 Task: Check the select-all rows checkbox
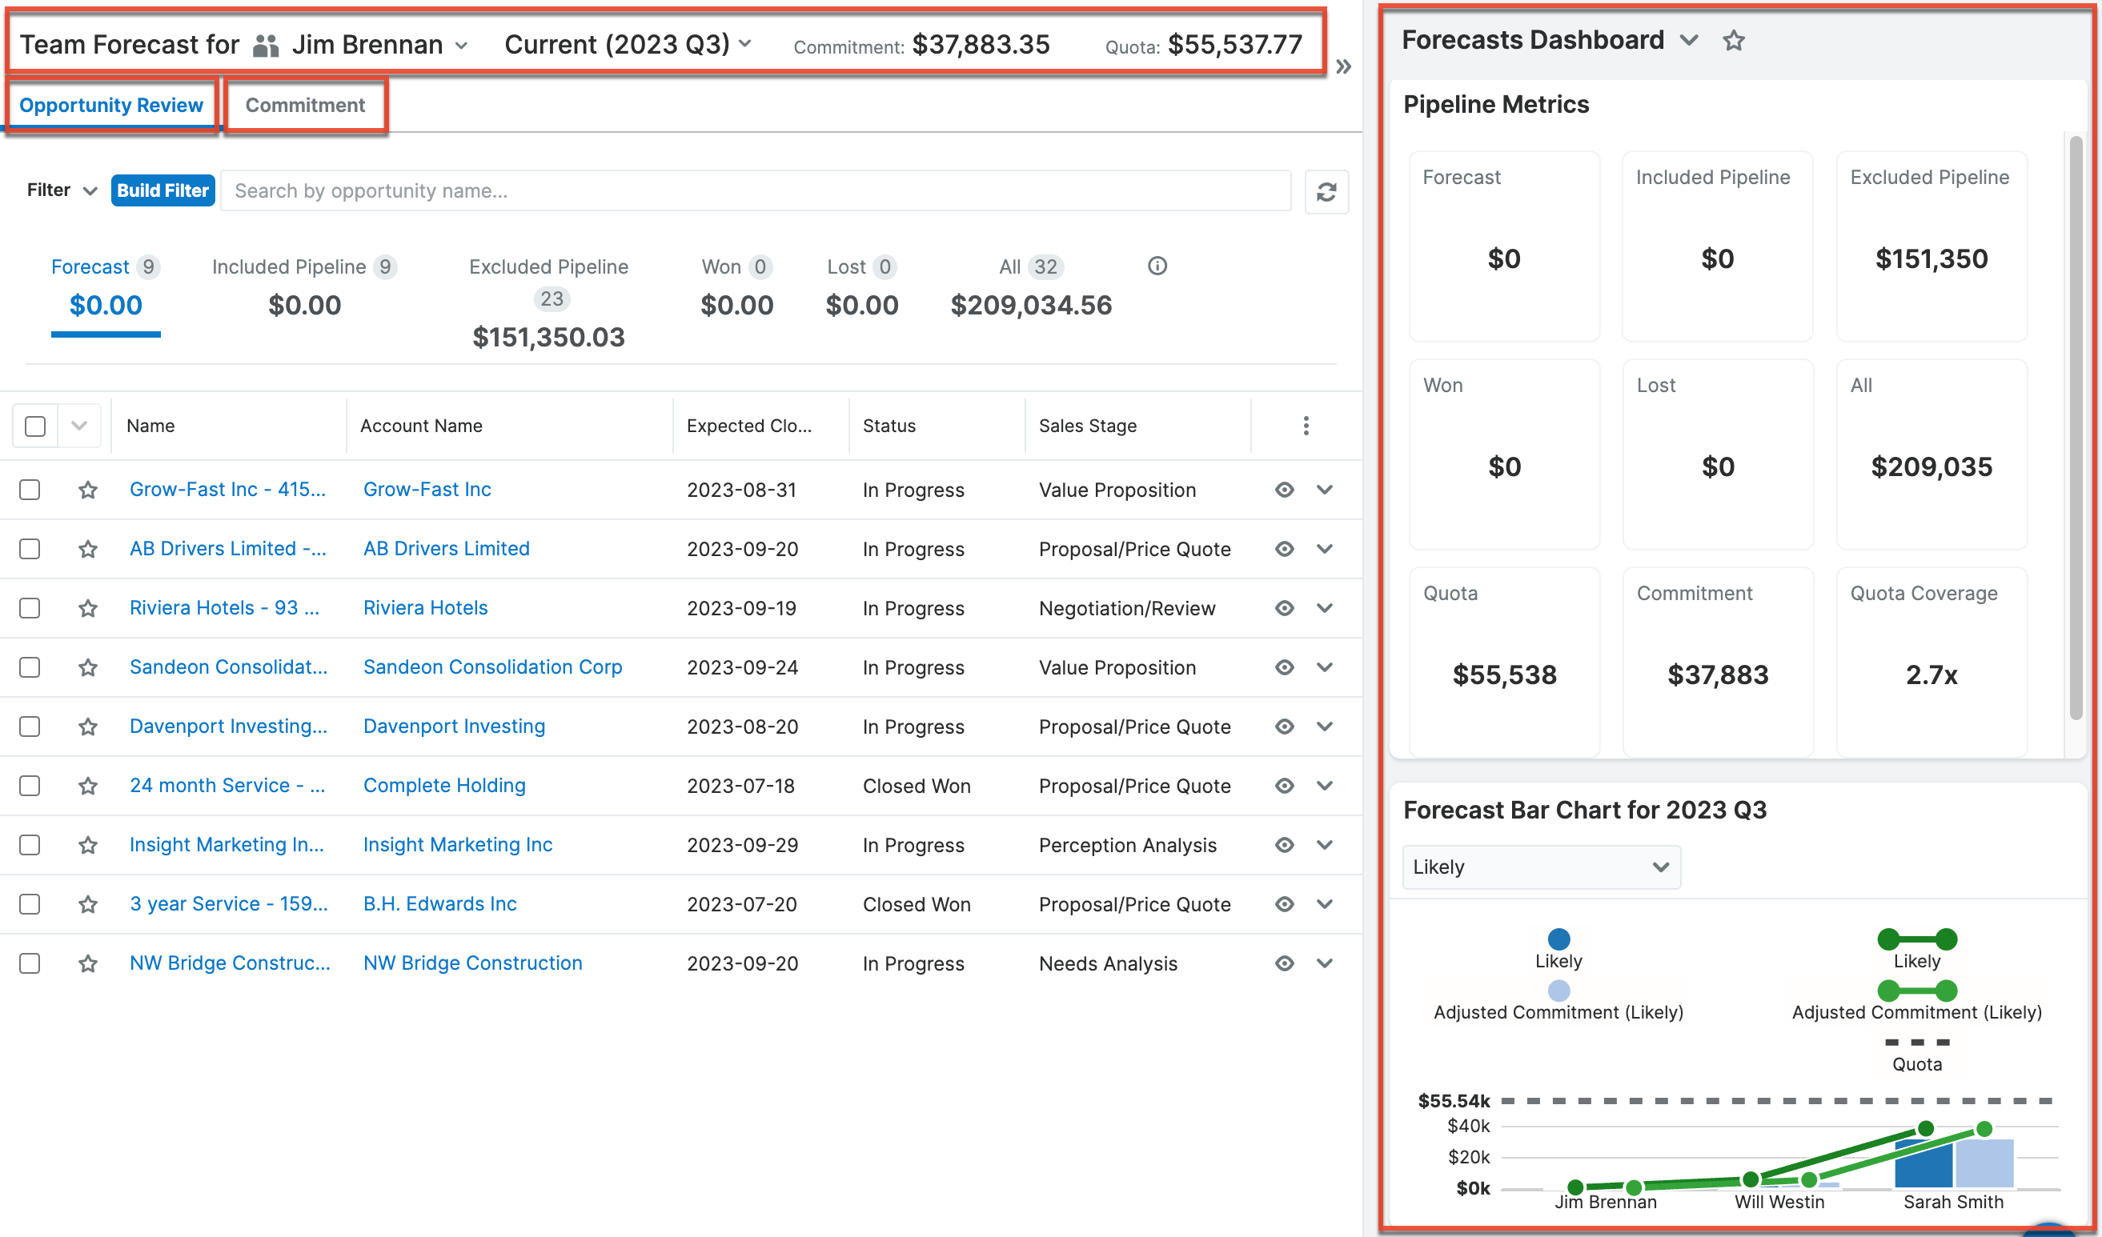(x=35, y=426)
